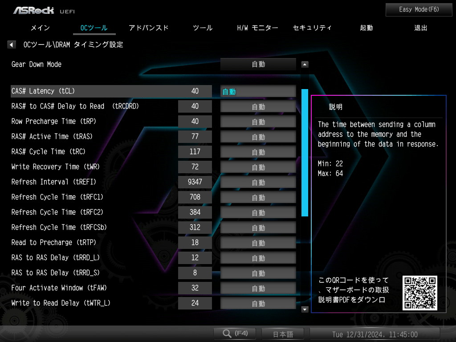Screen dimensions: 456x342
Task: Click the OCツール\DRAM タイミング設定 breadcrumb
Action: pyautogui.click(x=73, y=45)
